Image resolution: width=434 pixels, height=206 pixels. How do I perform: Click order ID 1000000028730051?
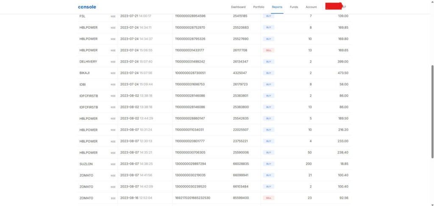coord(190,73)
